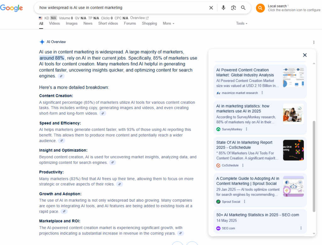322x245 pixels.
Task: Click the Google logo
Action: (x=12, y=8)
